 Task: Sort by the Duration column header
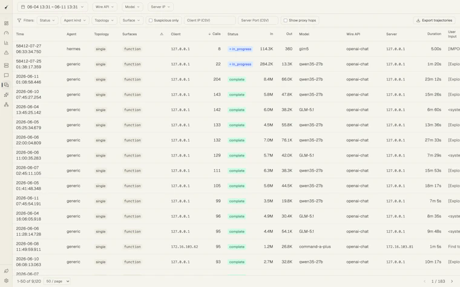(434, 34)
